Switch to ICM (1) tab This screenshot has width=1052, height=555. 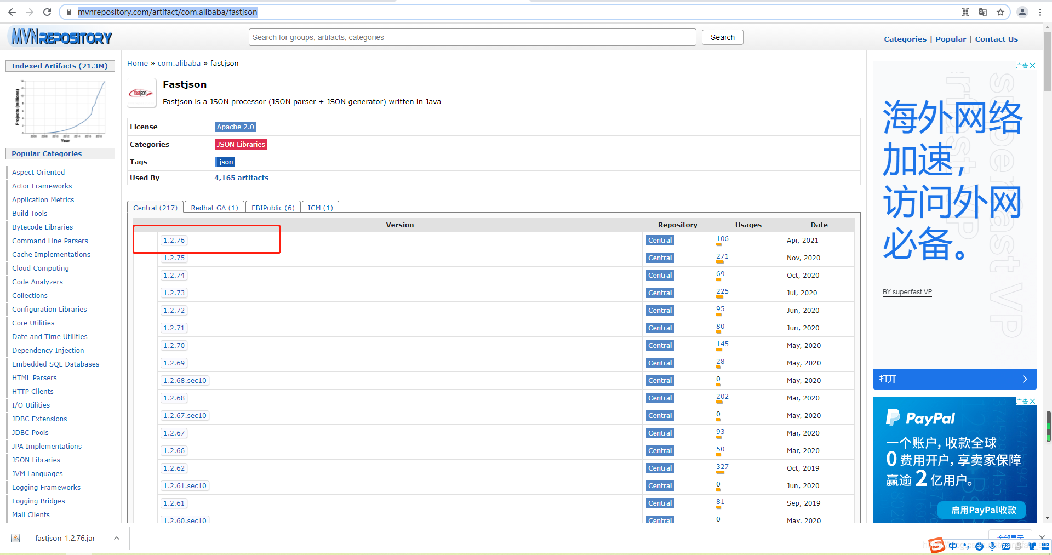coord(320,208)
